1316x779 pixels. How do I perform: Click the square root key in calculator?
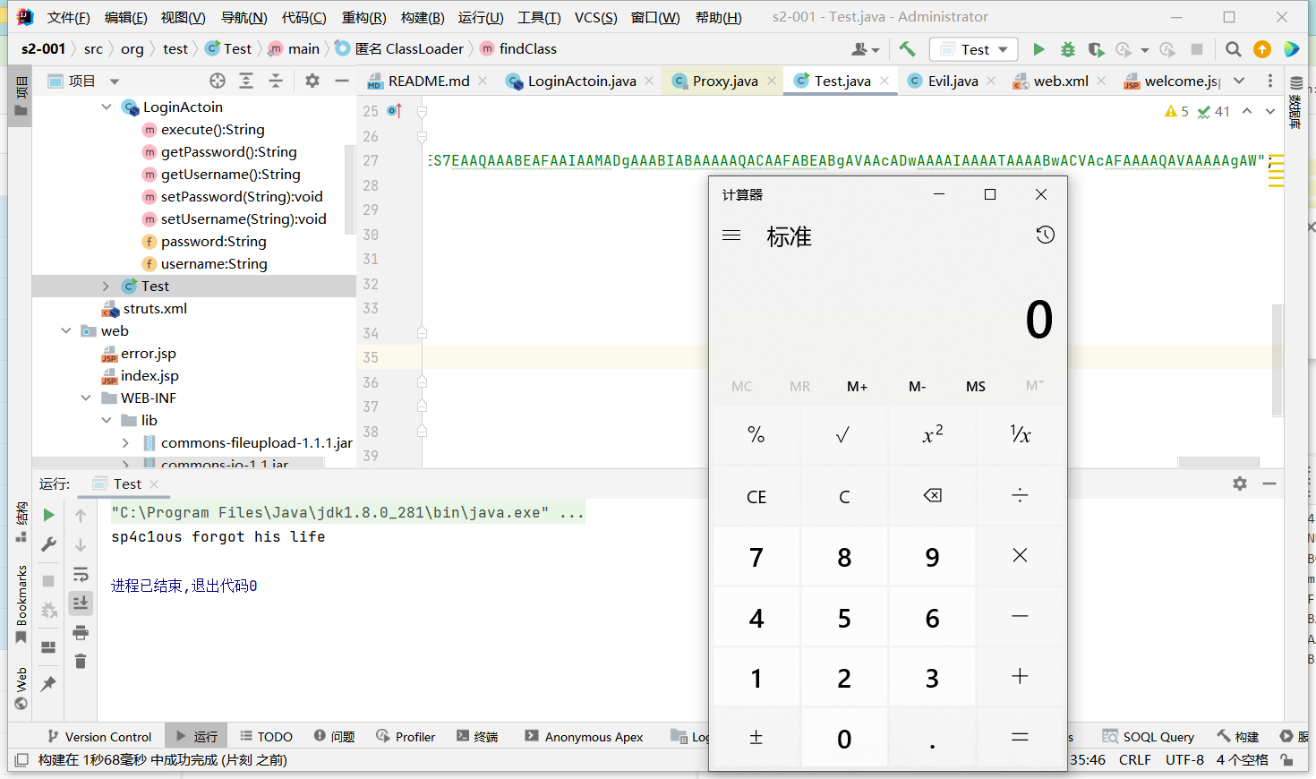[x=843, y=435]
